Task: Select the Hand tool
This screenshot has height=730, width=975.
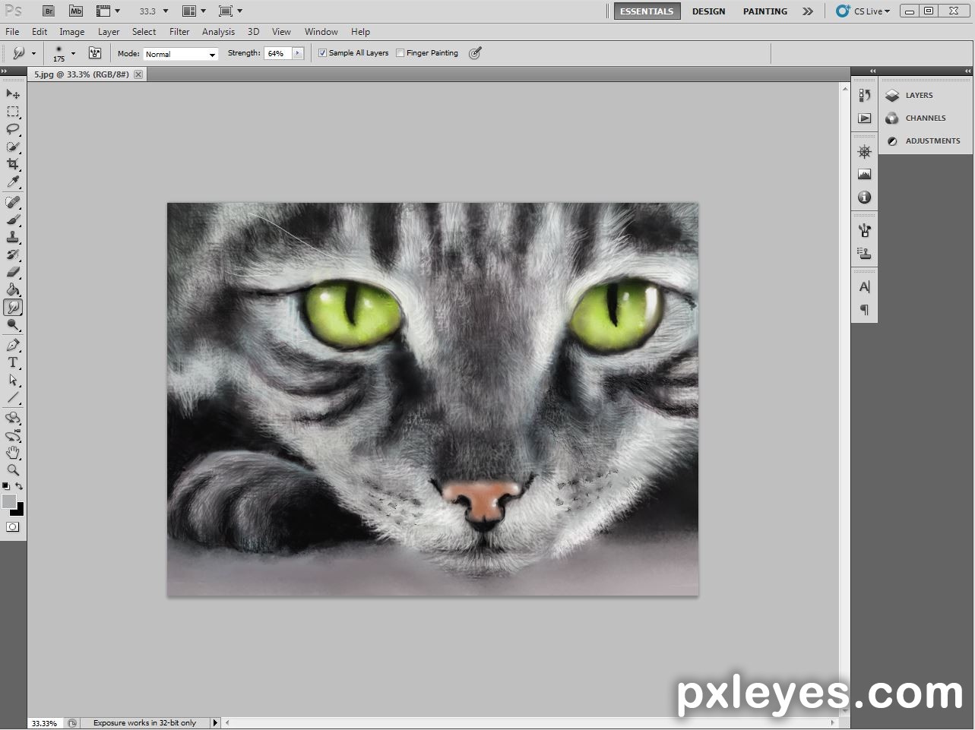Action: click(x=13, y=453)
